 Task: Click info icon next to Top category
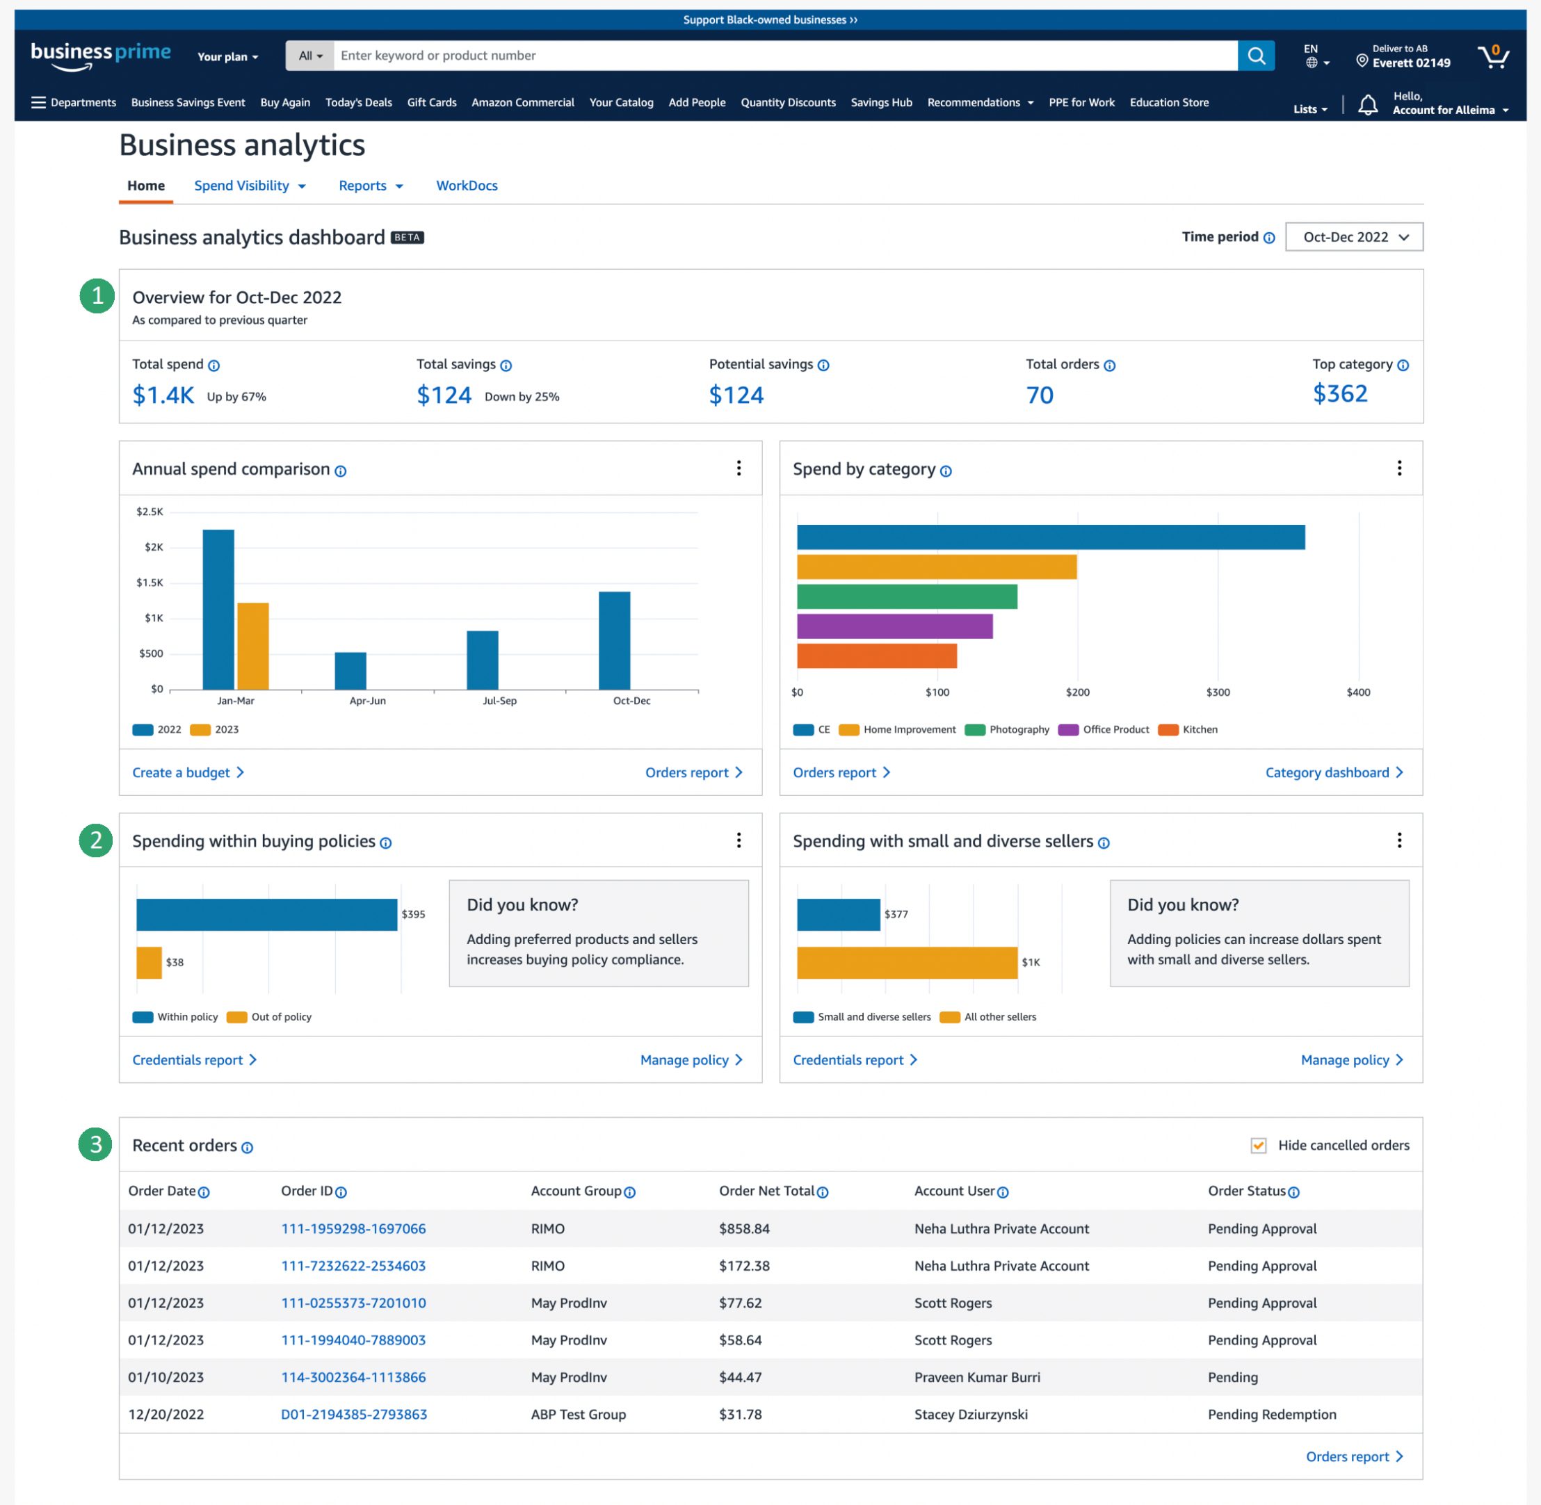pyautogui.click(x=1403, y=365)
